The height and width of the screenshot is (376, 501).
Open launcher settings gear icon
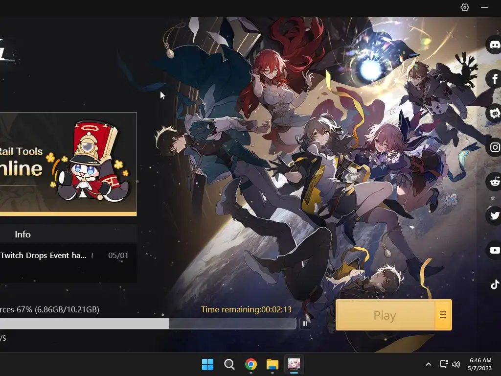[465, 7]
